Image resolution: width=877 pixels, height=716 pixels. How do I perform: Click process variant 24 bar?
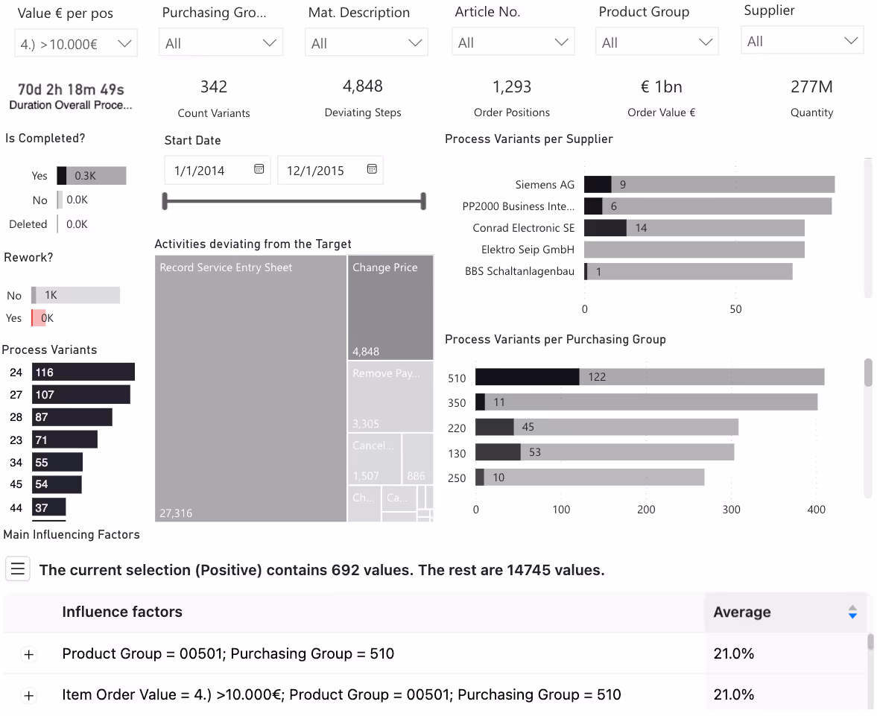click(x=83, y=372)
